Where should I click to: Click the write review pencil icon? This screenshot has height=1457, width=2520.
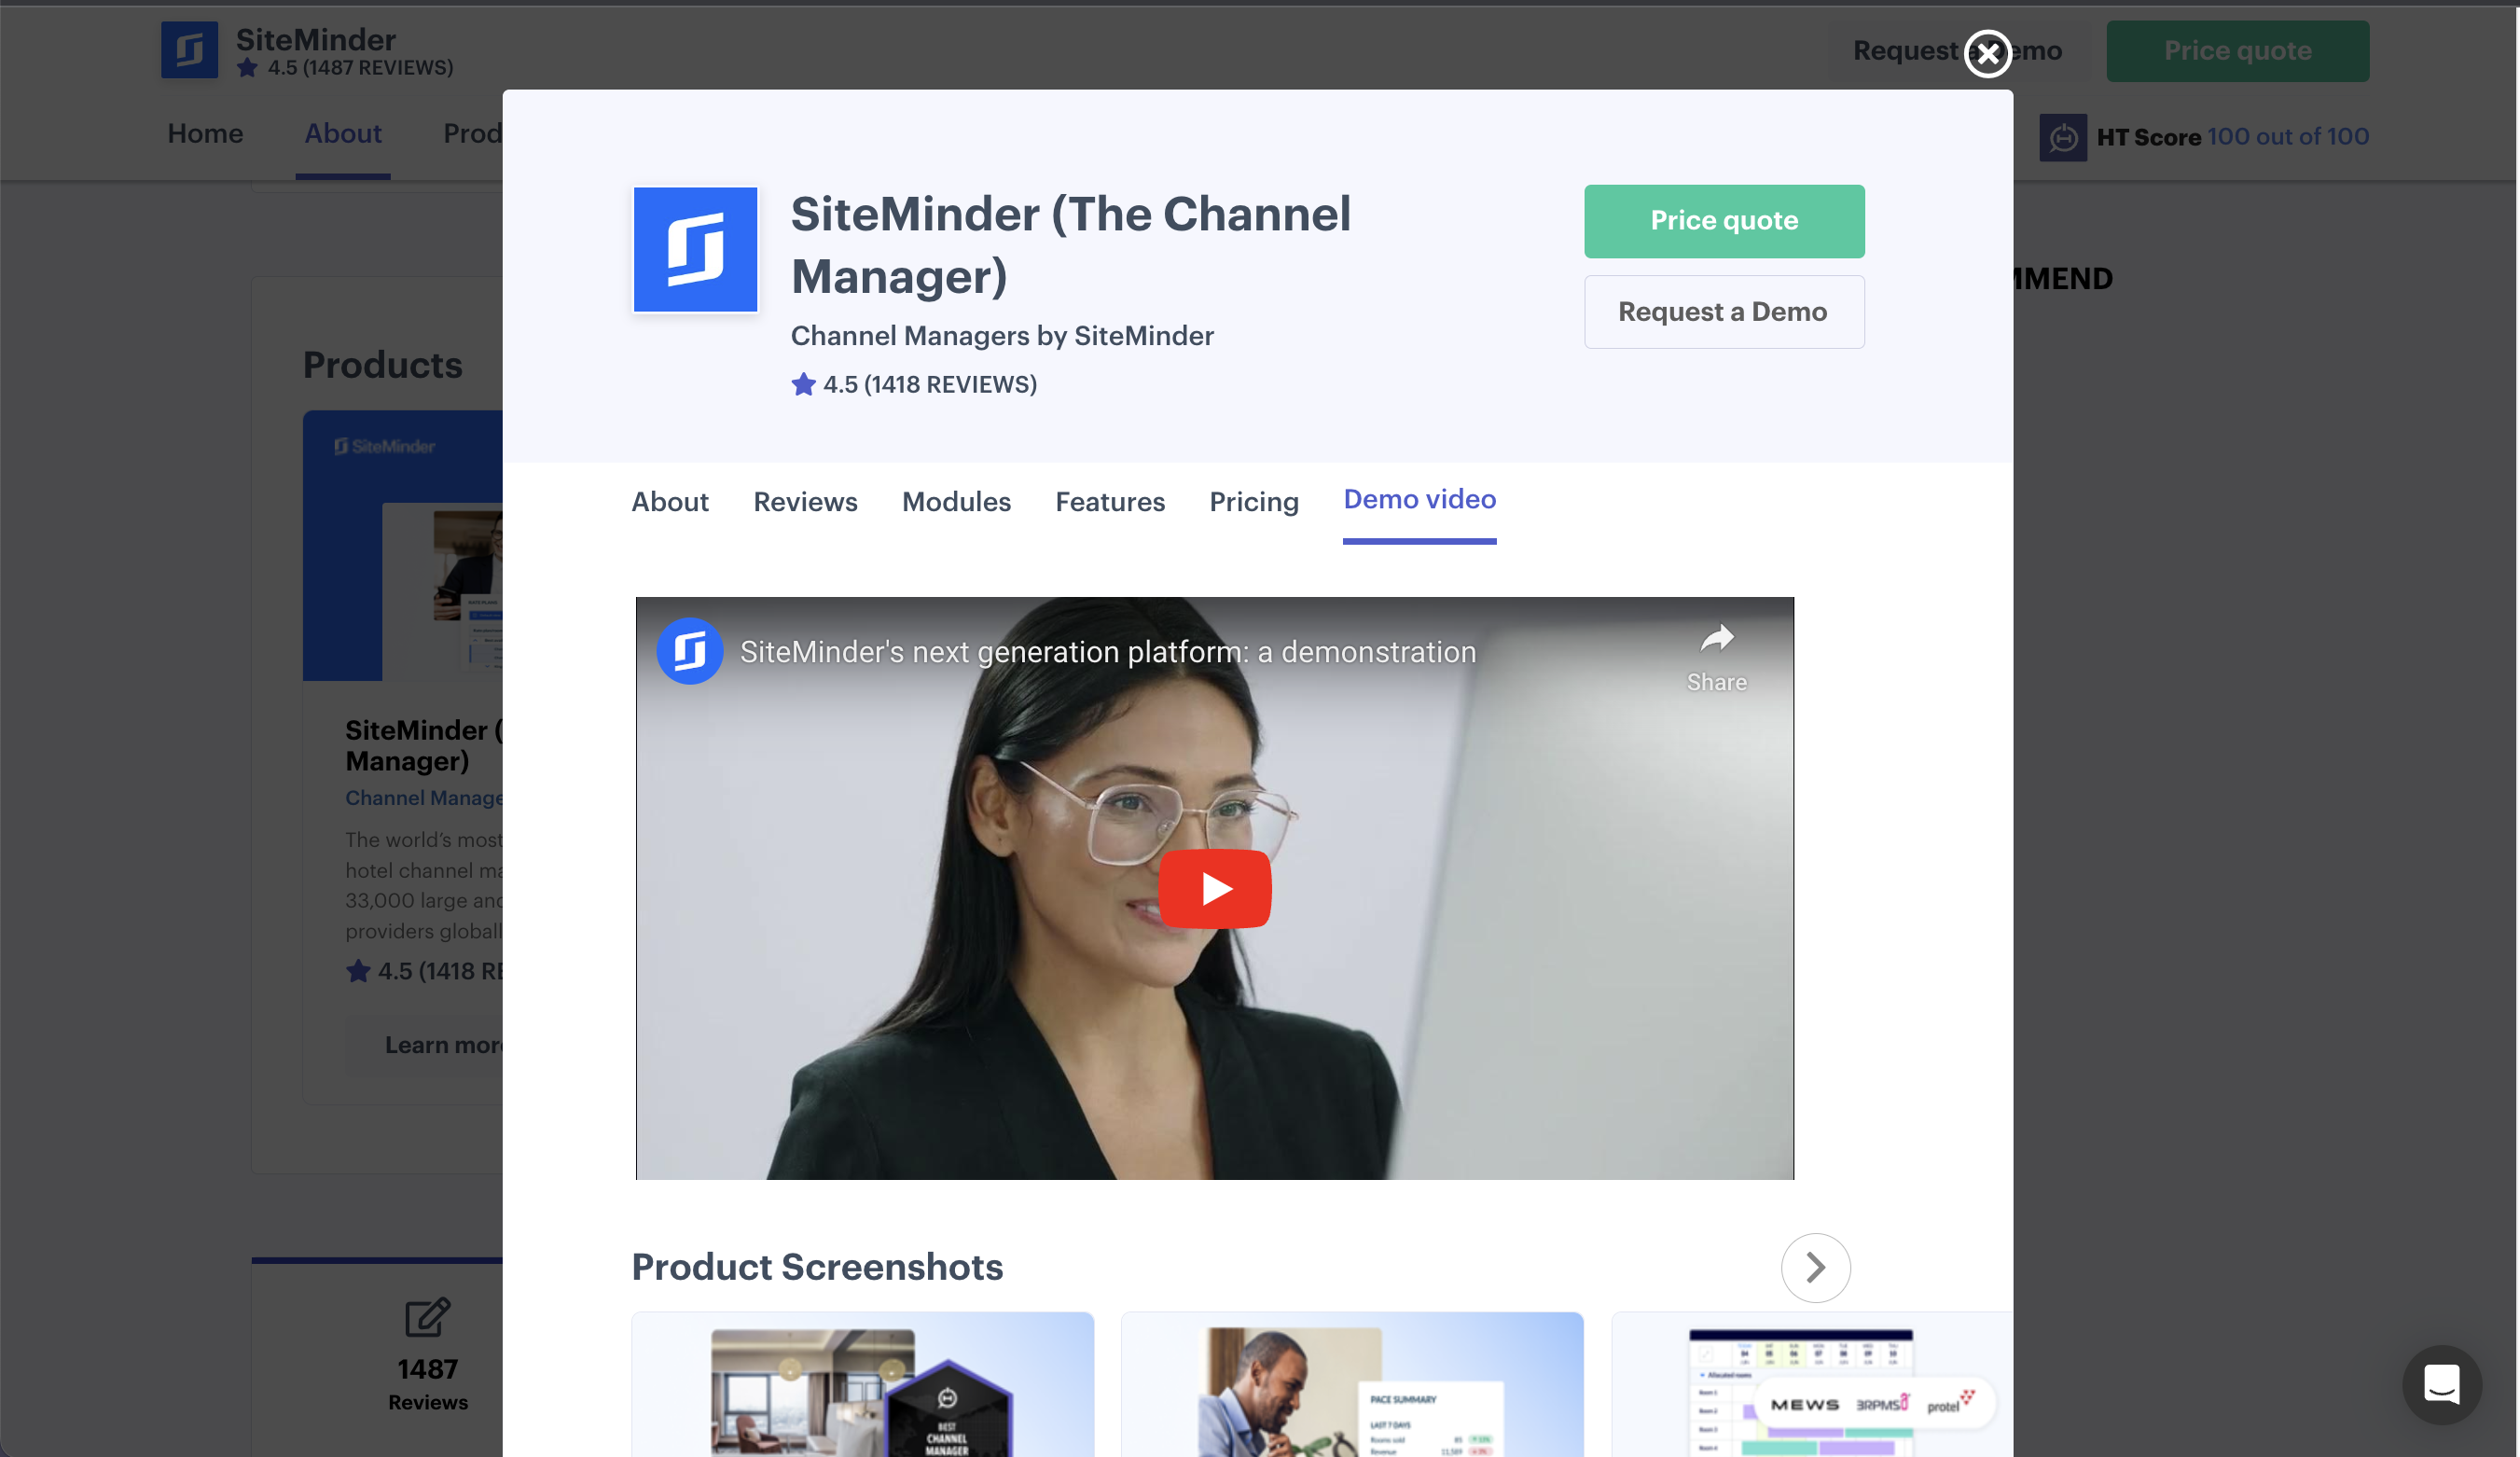click(x=427, y=1317)
